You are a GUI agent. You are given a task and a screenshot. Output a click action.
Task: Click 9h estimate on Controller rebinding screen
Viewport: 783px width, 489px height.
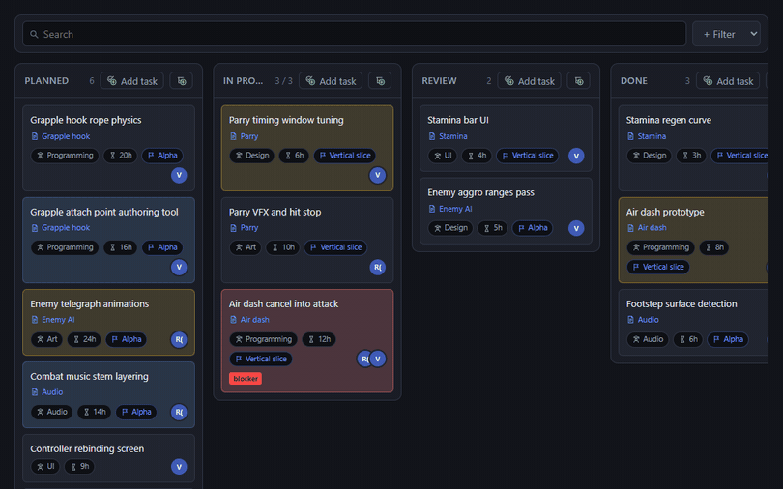point(80,467)
